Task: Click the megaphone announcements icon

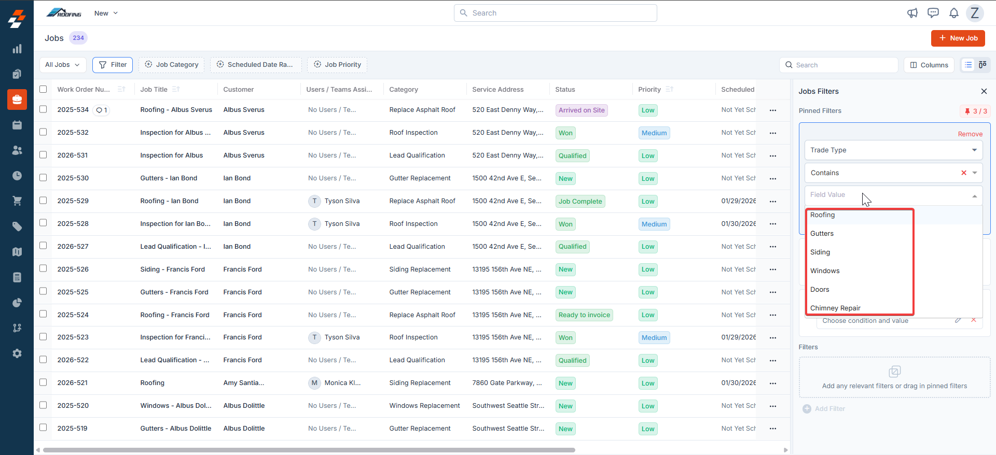Action: [x=912, y=13]
